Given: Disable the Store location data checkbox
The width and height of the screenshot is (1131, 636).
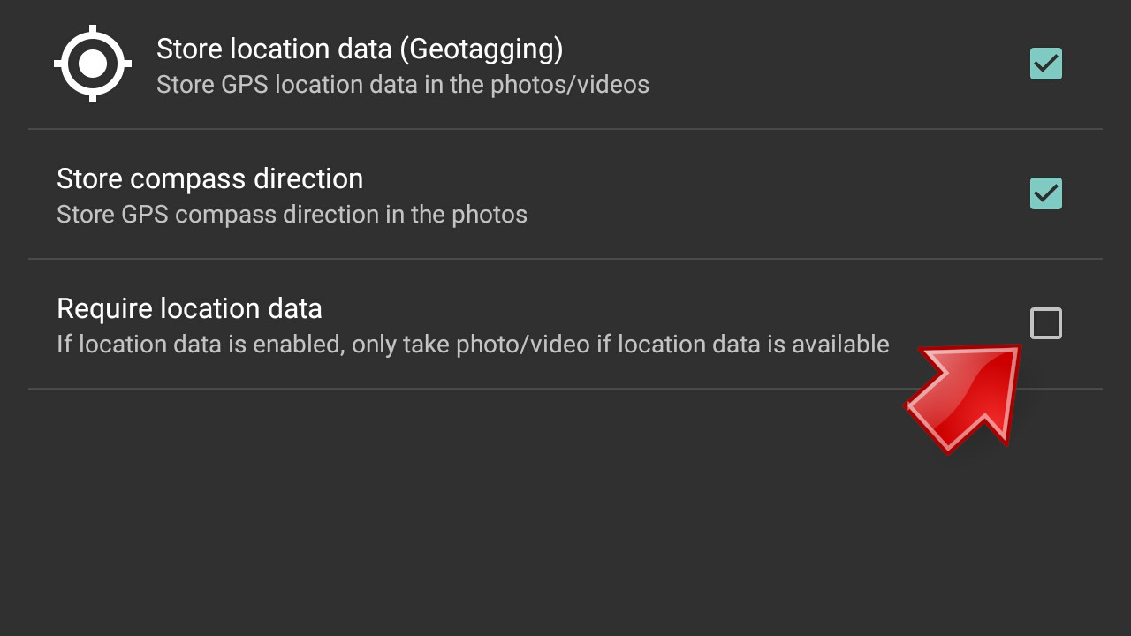Looking at the screenshot, I should point(1046,64).
